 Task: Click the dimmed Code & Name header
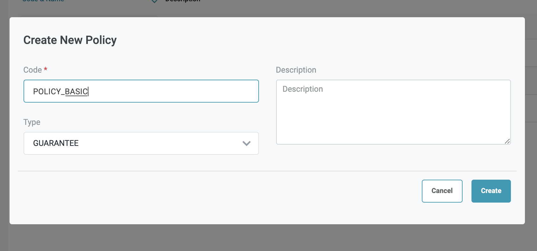[x=43, y=1]
